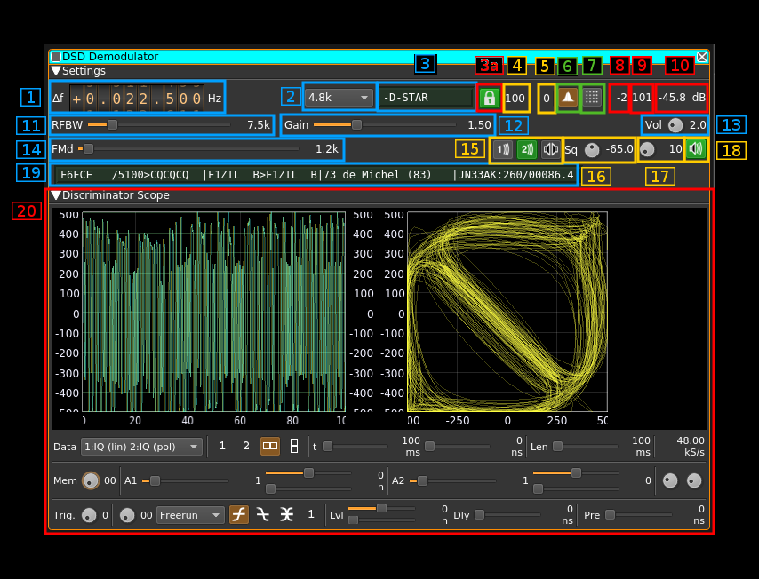Click the Gain slider handle
The height and width of the screenshot is (579, 759).
356,125
